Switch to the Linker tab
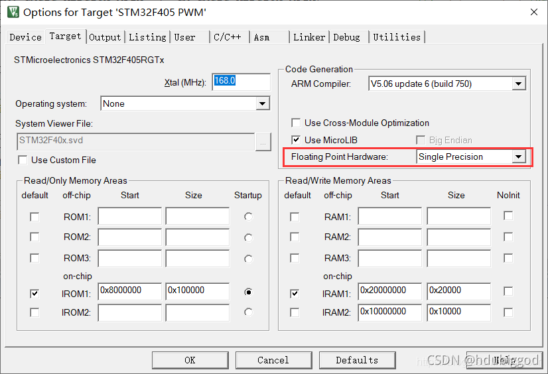The image size is (548, 374). point(309,37)
